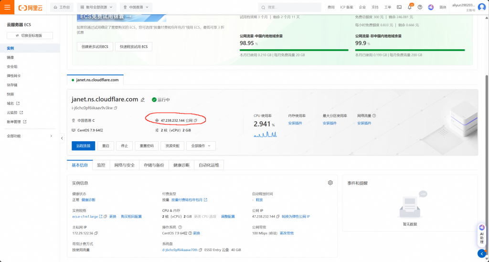
Task: Copy private IP 172.29.122.56
Action: point(96,233)
